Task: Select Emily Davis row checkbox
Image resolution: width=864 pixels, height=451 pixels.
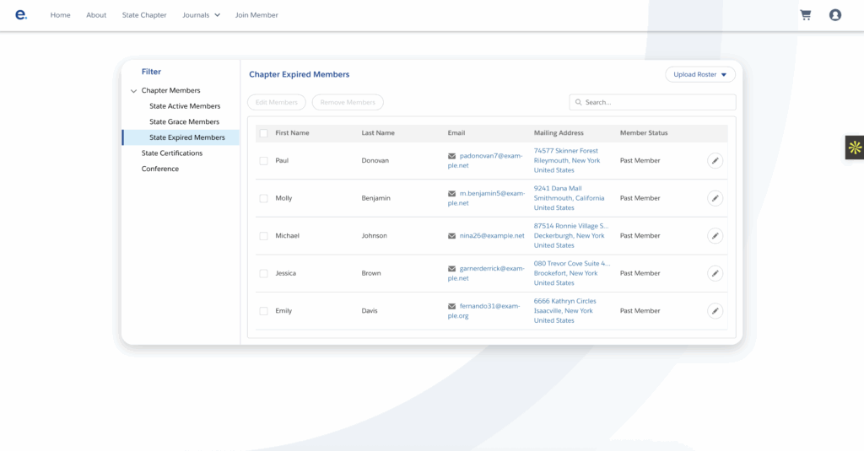Action: point(264,311)
